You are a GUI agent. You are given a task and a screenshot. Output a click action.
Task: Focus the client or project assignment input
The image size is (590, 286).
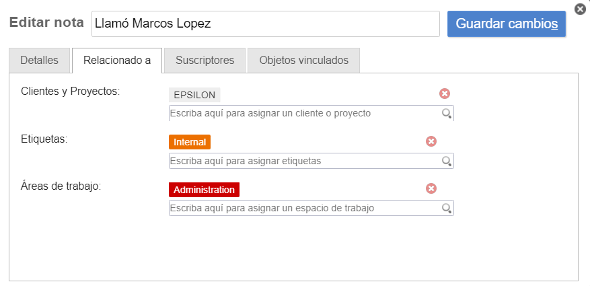click(304, 114)
